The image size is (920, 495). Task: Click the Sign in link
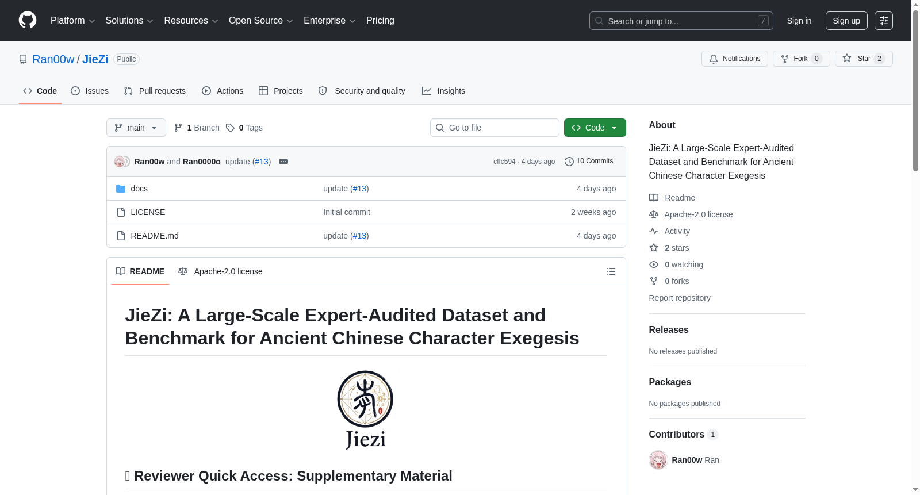[x=799, y=21]
